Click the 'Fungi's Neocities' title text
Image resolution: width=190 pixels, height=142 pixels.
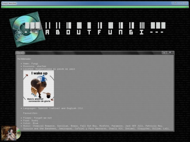(9, 4)
